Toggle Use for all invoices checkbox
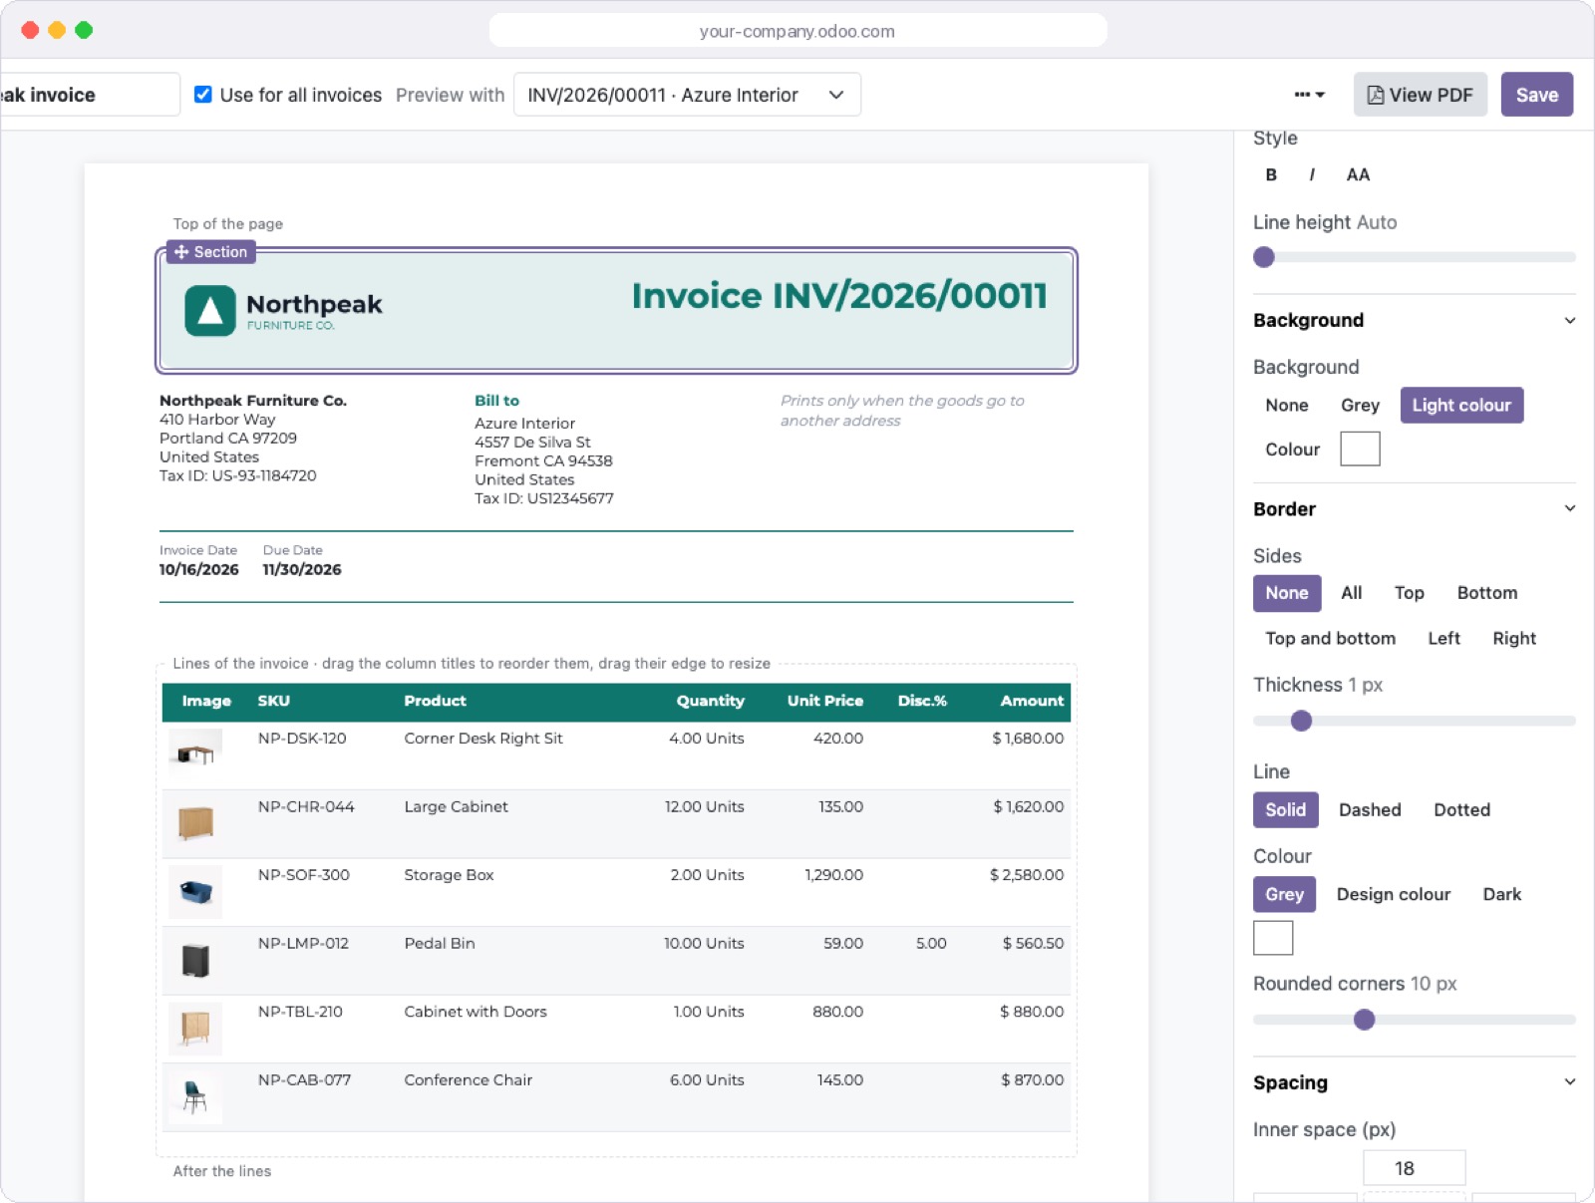Viewport: 1595px width, 1203px height. pos(202,95)
